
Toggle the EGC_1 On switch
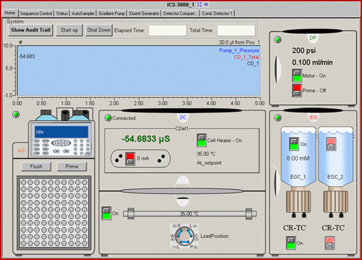pyautogui.click(x=294, y=144)
